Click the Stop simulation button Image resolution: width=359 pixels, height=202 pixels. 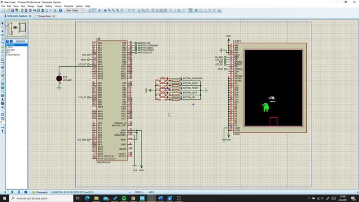26,192
